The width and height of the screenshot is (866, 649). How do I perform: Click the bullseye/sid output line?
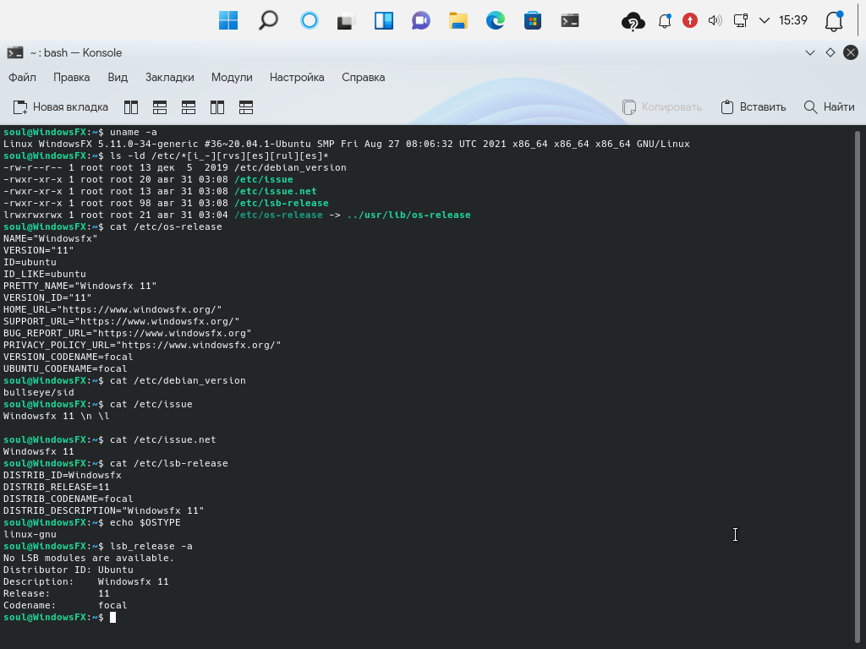pos(39,392)
